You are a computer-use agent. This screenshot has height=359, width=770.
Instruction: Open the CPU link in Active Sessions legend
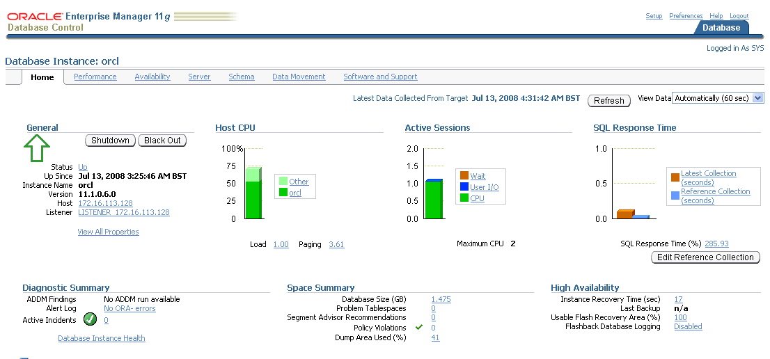477,198
